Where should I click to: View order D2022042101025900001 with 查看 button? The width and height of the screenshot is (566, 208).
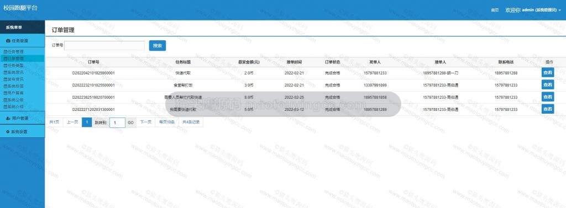pyautogui.click(x=548, y=73)
